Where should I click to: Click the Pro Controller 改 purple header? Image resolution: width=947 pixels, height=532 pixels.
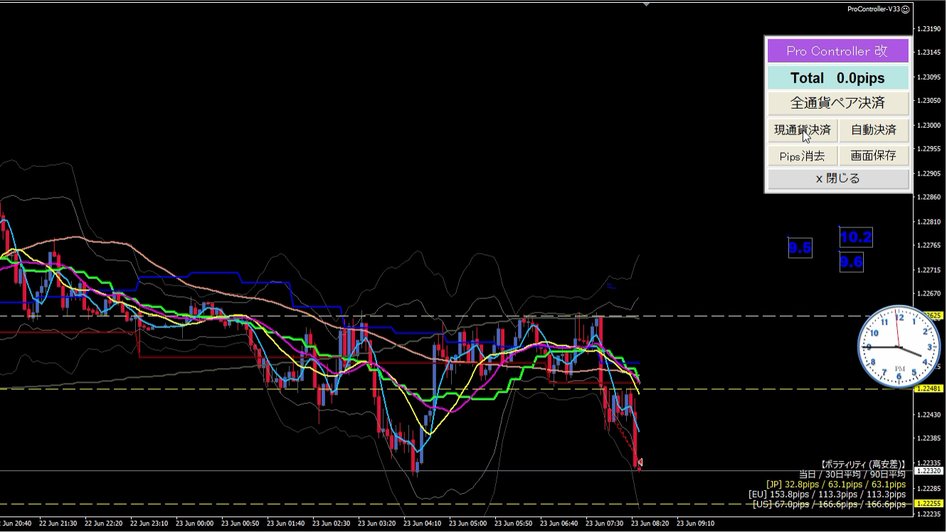point(837,51)
